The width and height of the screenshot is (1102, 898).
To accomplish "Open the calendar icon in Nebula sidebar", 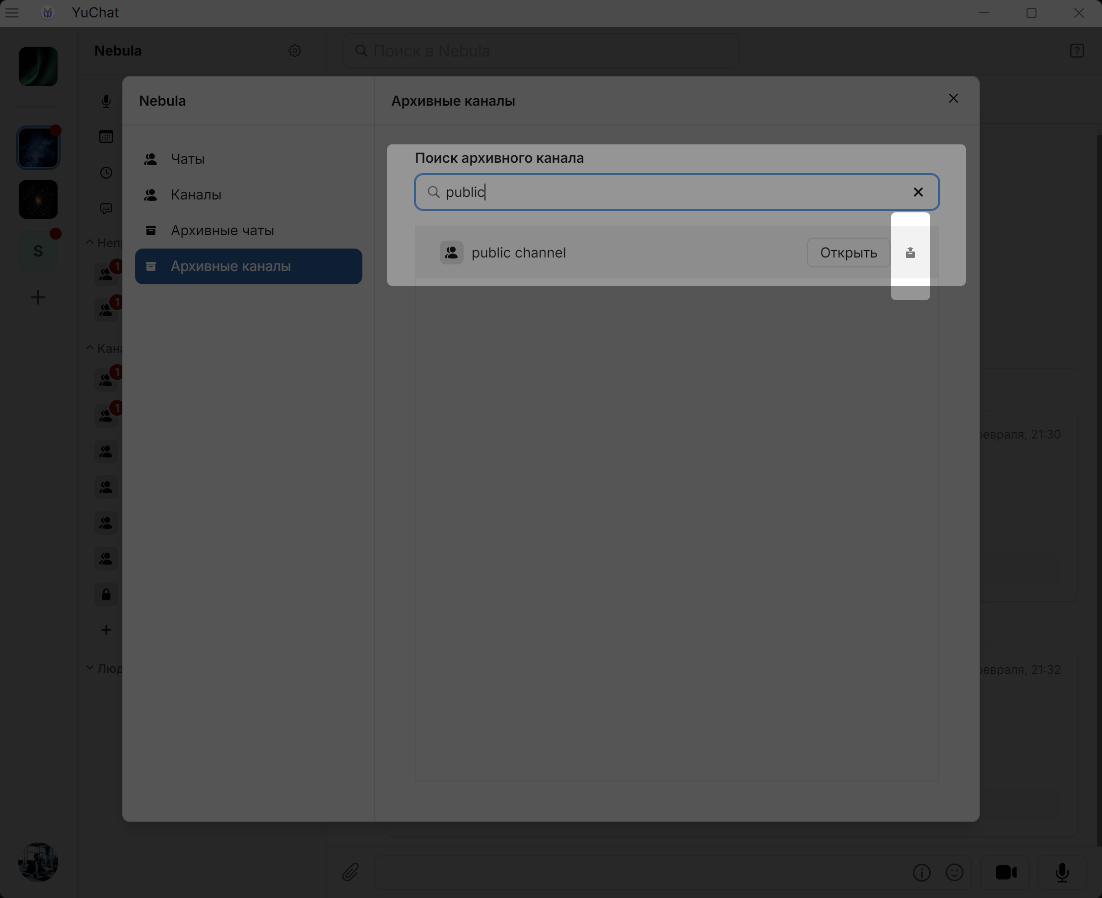I will tap(106, 136).
